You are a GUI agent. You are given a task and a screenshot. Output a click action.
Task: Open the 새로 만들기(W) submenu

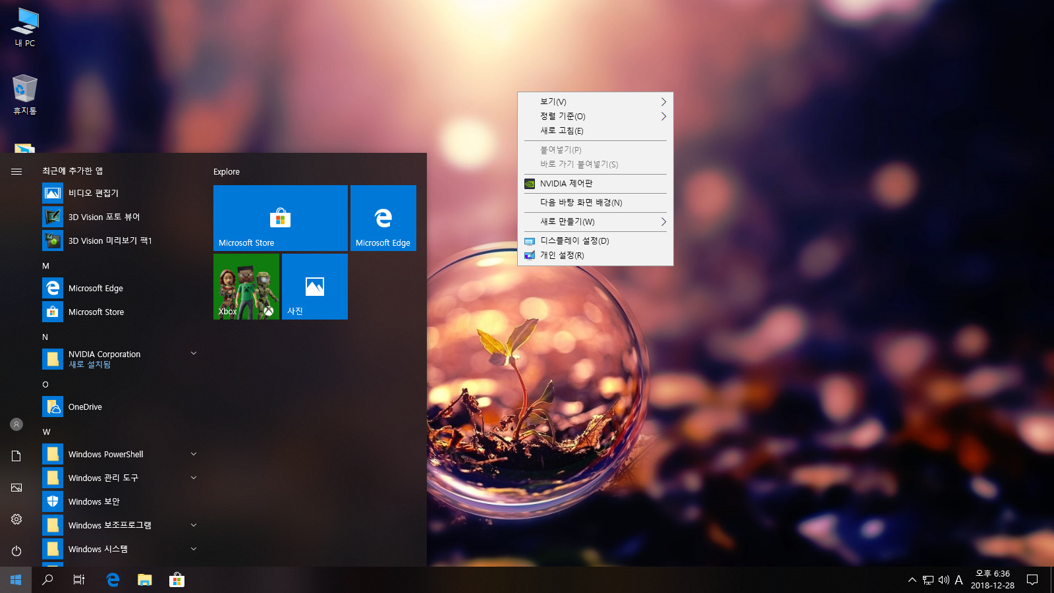point(596,221)
